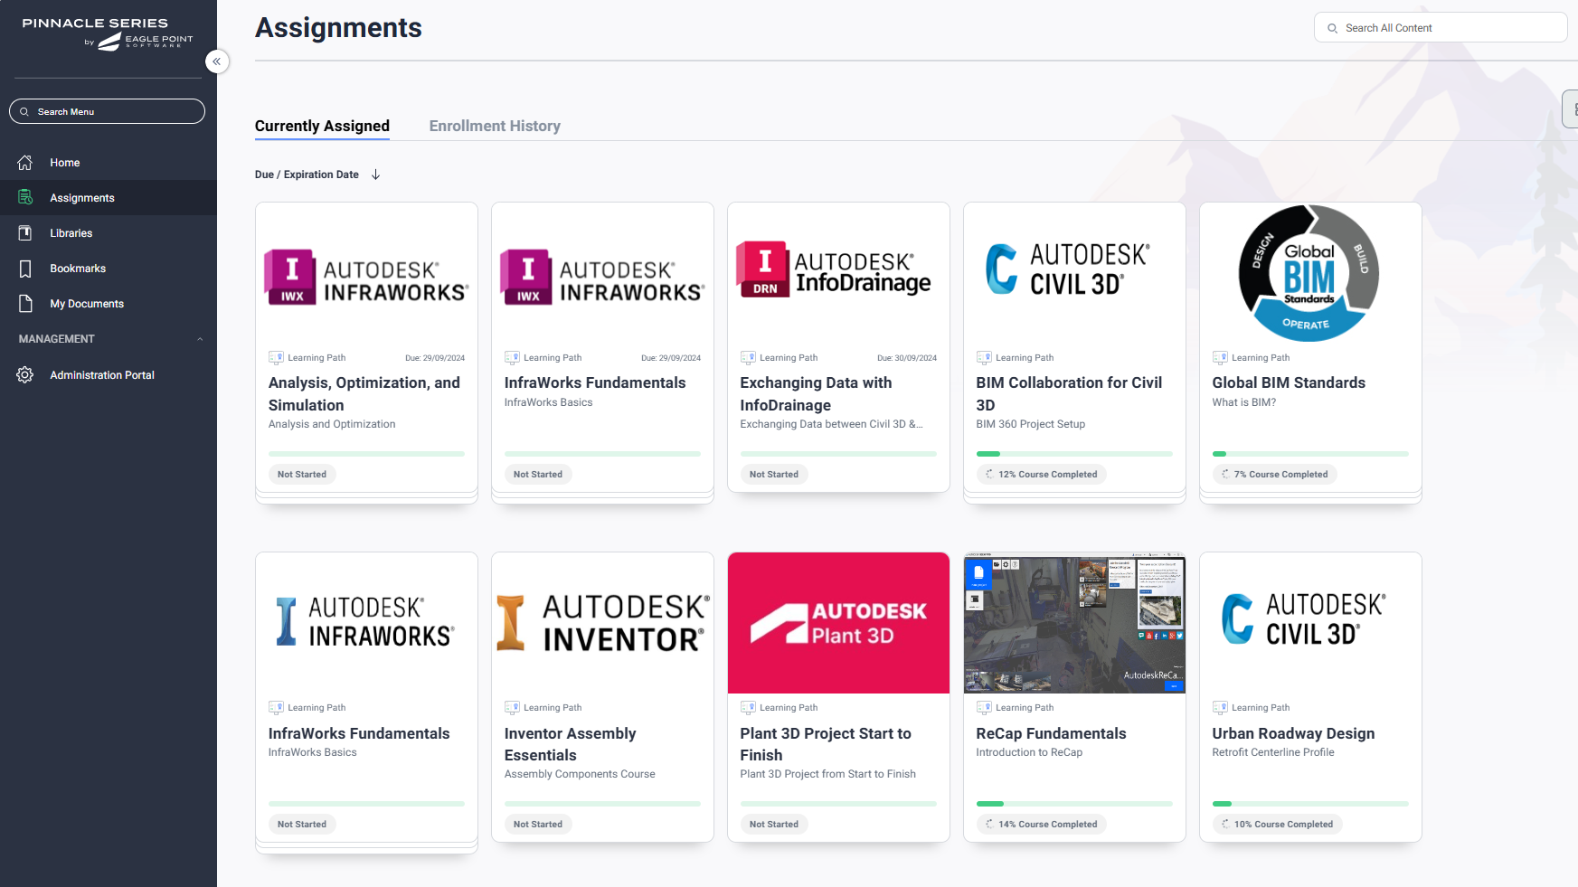Click progress spinner icon on 12% Course Completed badge

point(989,474)
